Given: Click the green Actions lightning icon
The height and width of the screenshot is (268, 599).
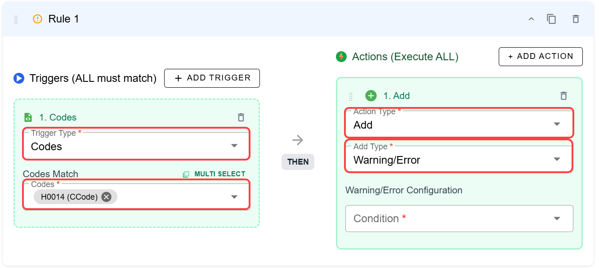Looking at the screenshot, I should coord(341,57).
